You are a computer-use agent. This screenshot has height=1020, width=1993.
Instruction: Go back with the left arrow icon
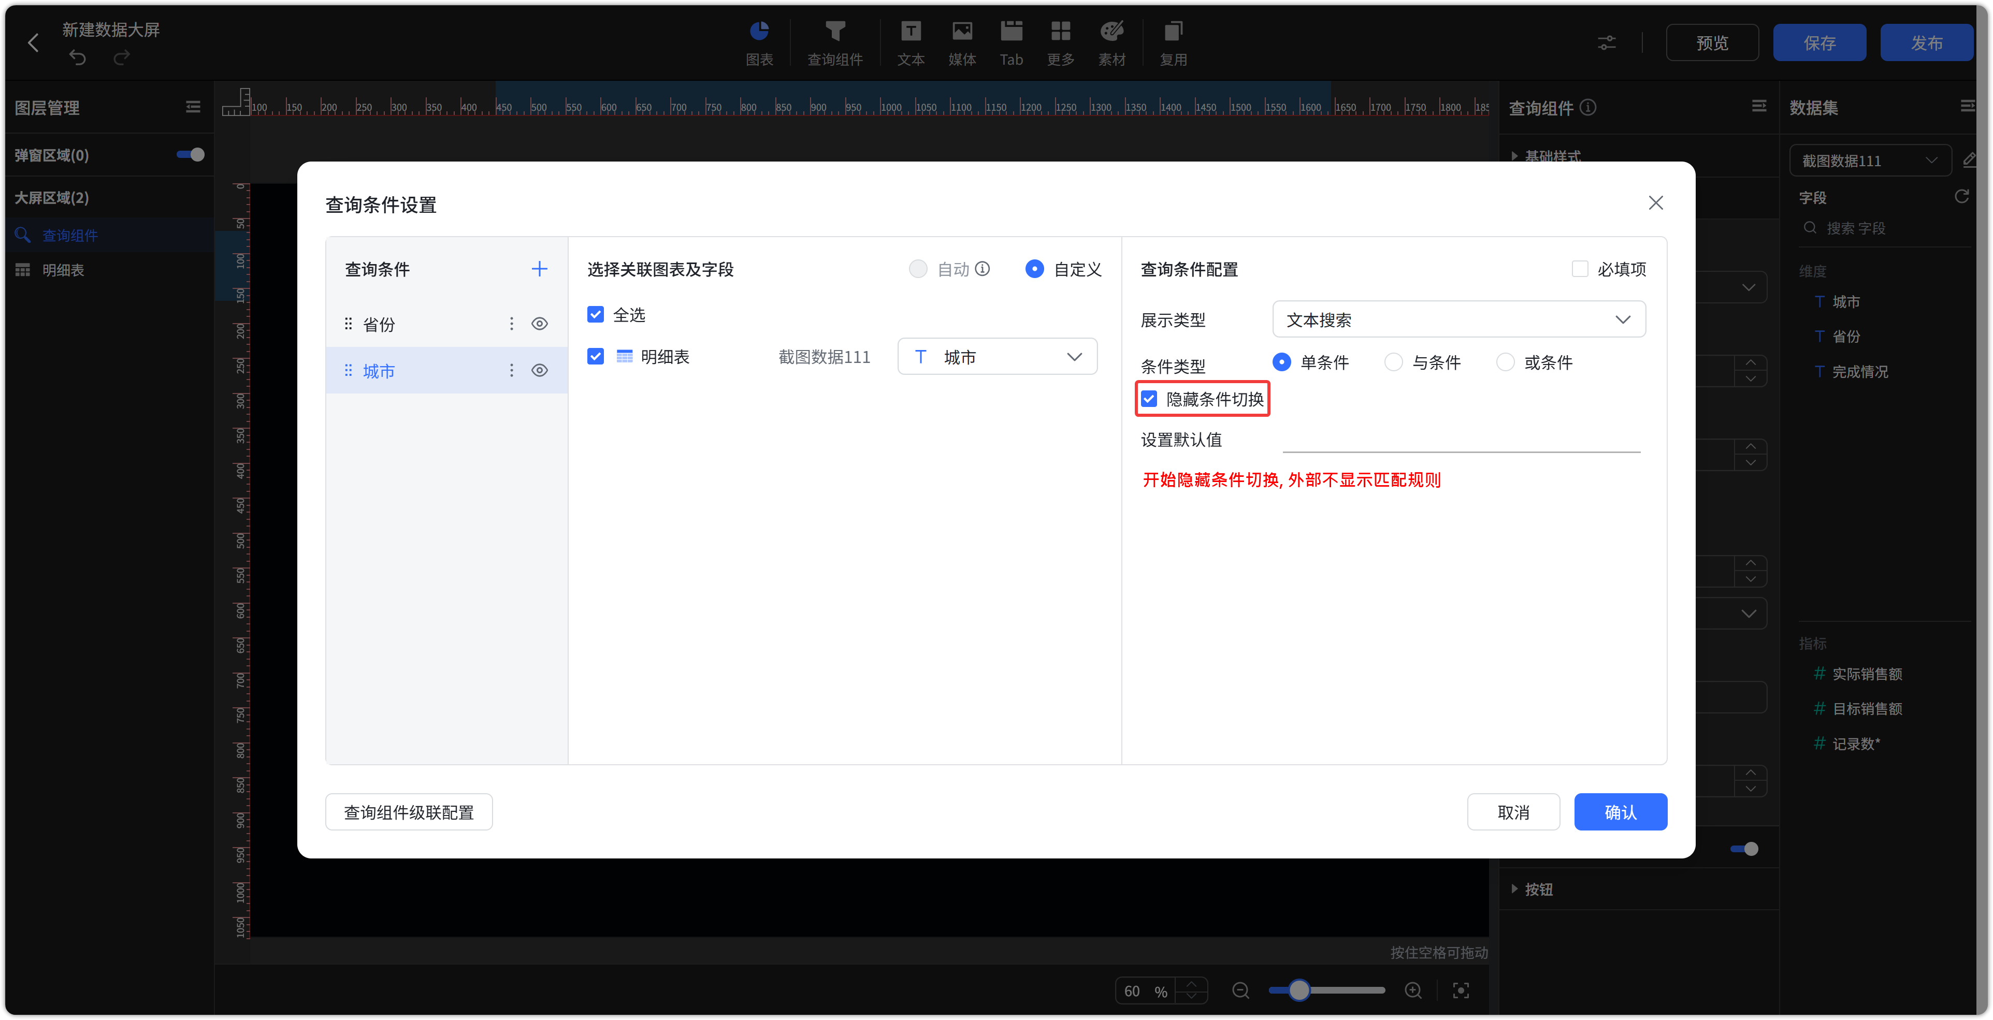[x=33, y=42]
